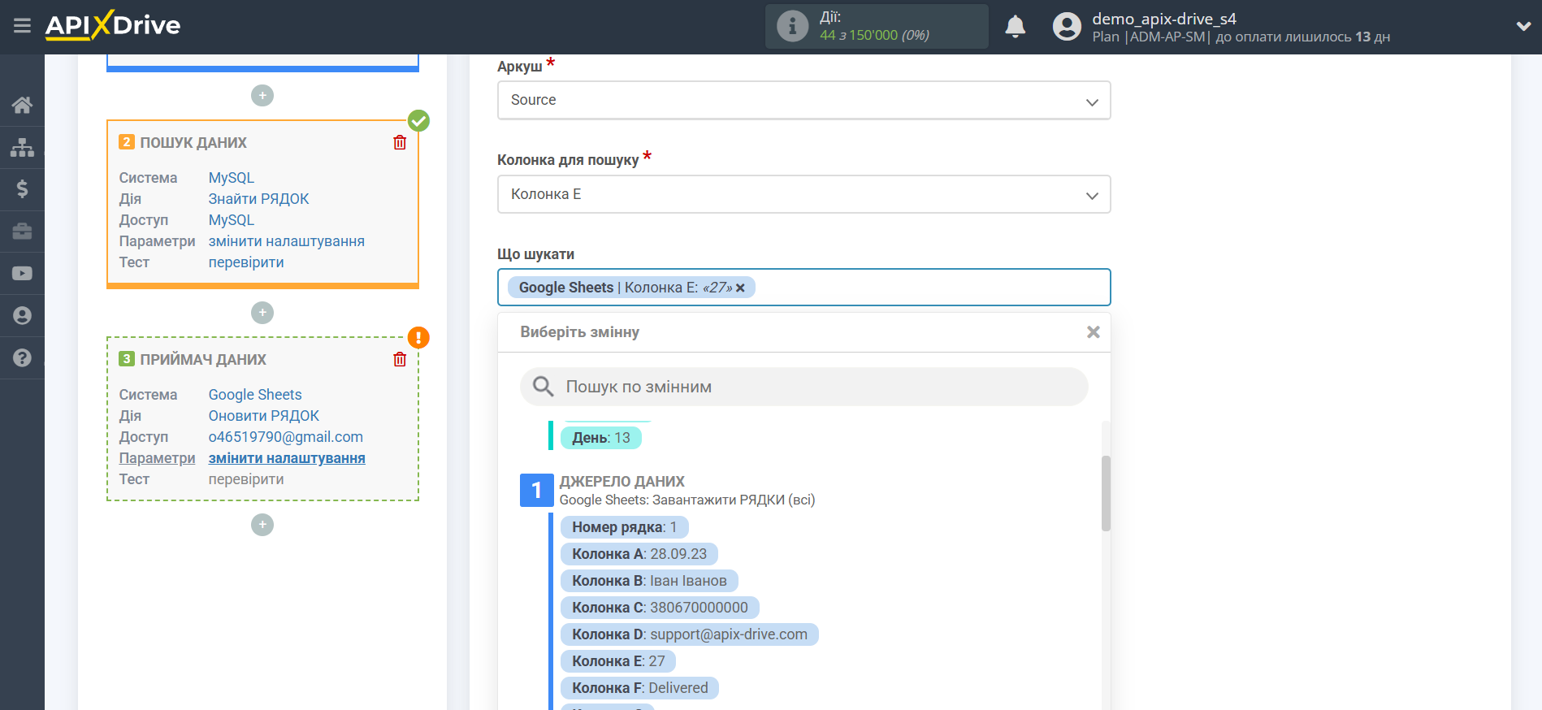Click the Джерело даних section header

(622, 482)
